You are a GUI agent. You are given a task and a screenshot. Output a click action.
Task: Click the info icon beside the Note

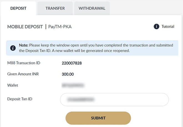(13, 48)
